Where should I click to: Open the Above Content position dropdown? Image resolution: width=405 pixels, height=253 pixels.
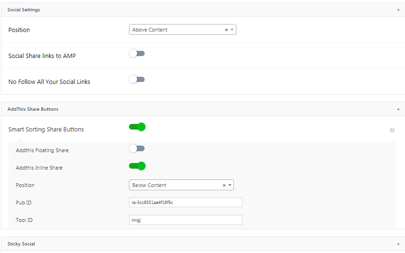click(x=182, y=30)
